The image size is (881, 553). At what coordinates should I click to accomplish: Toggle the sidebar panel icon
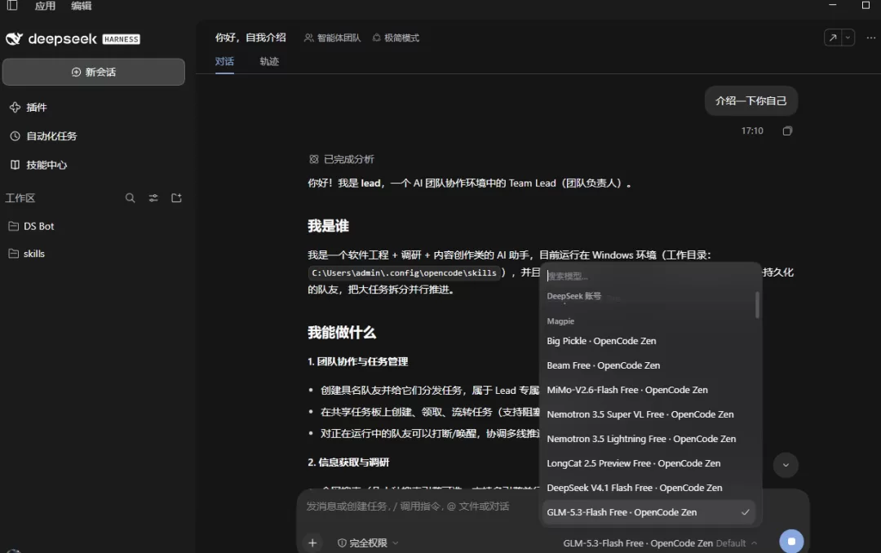pyautogui.click(x=11, y=6)
